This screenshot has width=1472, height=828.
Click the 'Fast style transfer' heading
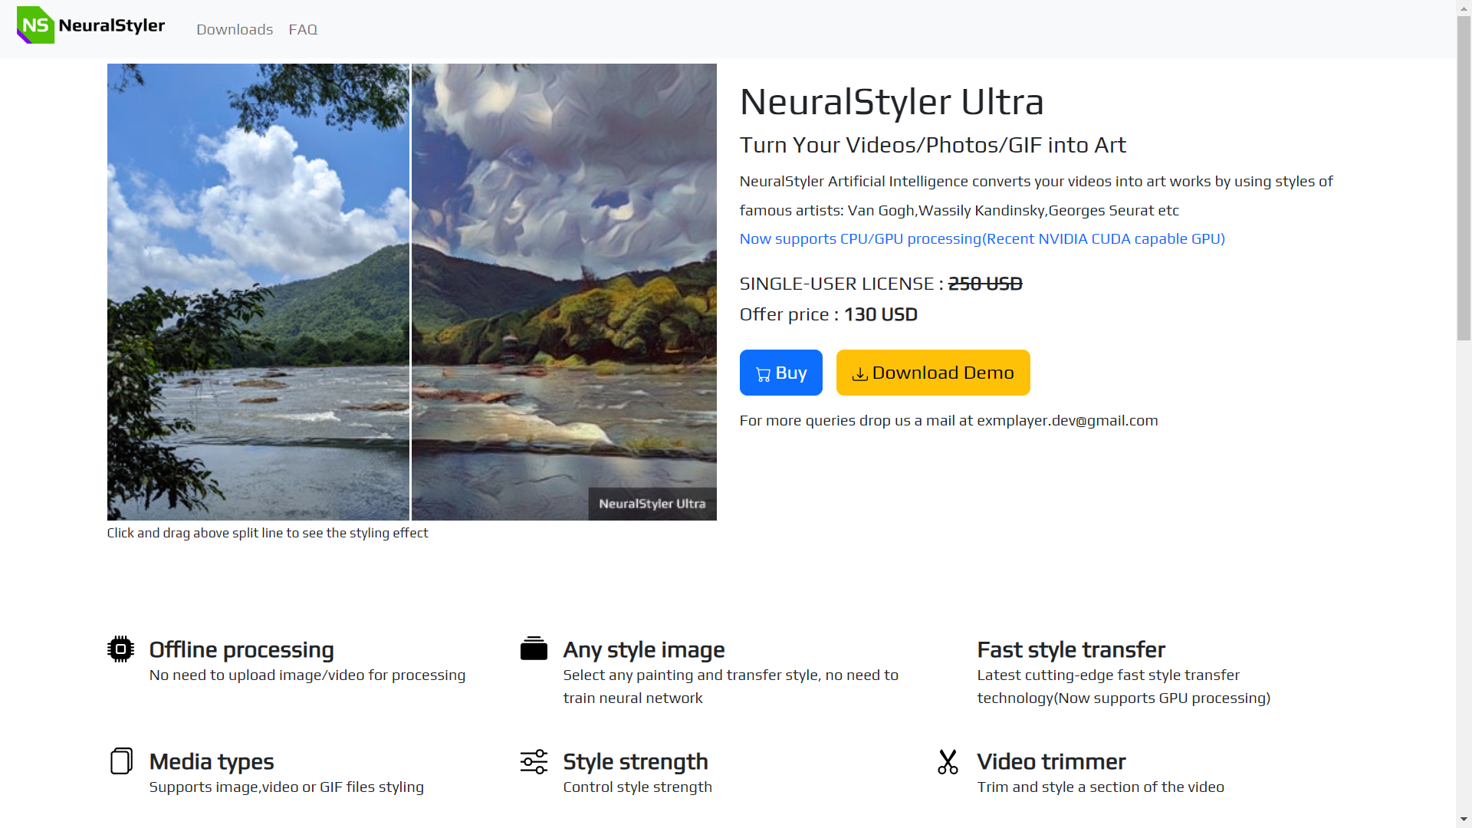[1071, 649]
